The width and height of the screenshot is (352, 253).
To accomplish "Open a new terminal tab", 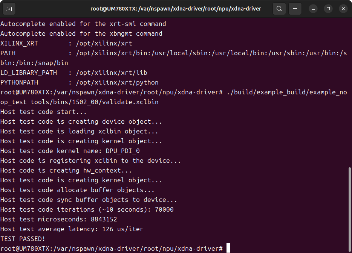I will pyautogui.click(x=9, y=8).
